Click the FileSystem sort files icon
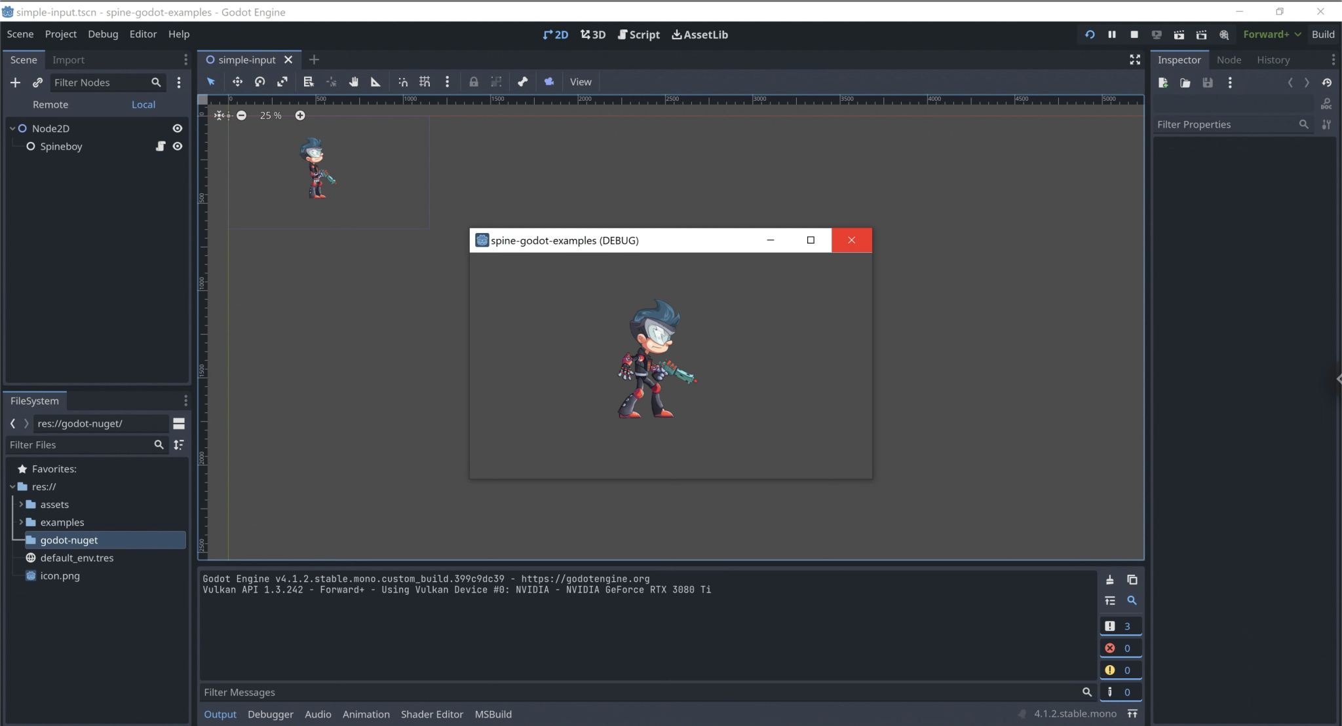The height and width of the screenshot is (726, 1342). (179, 445)
